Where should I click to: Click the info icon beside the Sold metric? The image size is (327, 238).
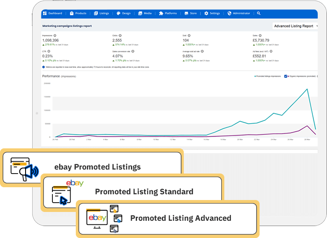[x=189, y=35]
